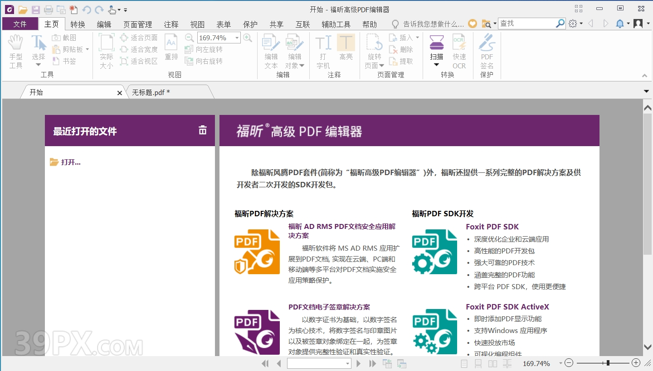Go to next page using status bar arrow
The width and height of the screenshot is (653, 371).
(359, 363)
